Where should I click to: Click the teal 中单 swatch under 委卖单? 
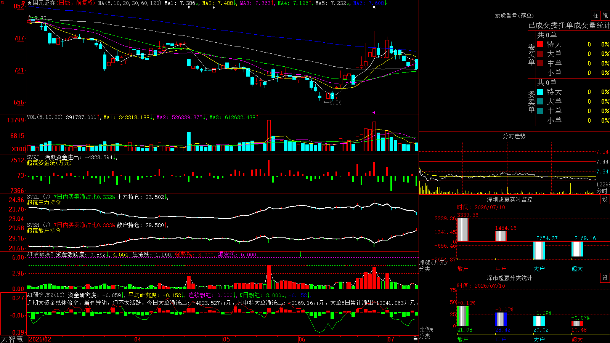(x=540, y=111)
